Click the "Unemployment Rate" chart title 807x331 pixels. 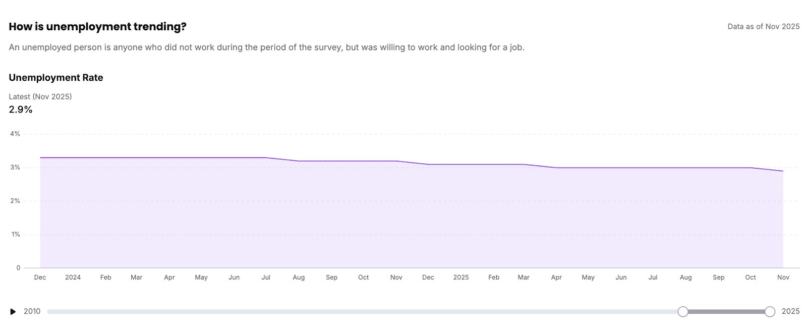[x=56, y=78]
